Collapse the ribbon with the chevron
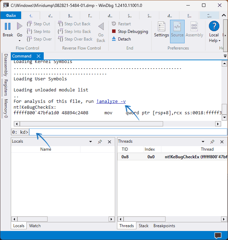 pos(224,15)
